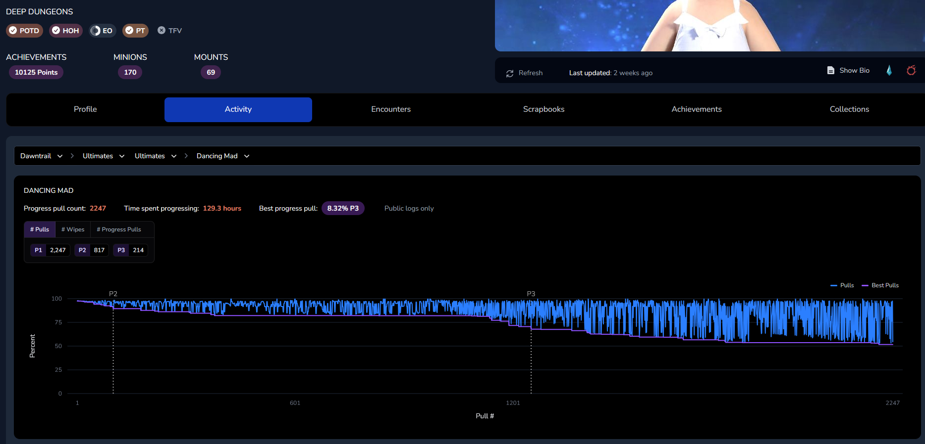
Task: Open the Dawntrail expansion dropdown
Action: 42,156
